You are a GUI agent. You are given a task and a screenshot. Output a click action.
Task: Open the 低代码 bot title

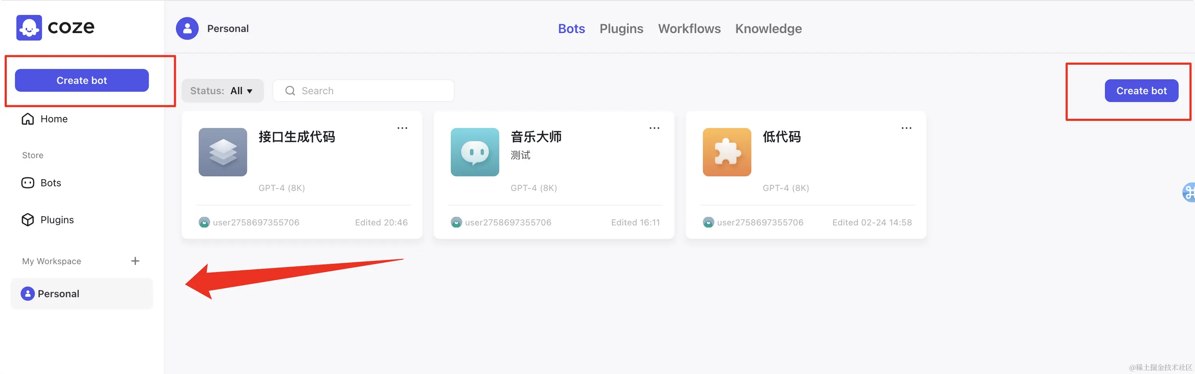coord(782,137)
